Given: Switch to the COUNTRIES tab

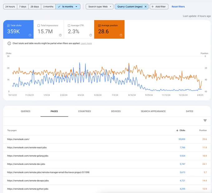Looking at the screenshot, I should (84, 111).
